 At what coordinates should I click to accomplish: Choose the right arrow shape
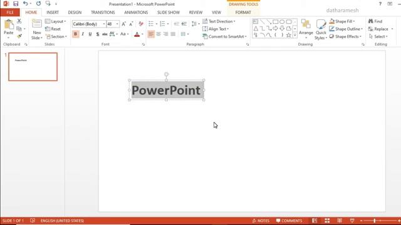(x=275, y=28)
